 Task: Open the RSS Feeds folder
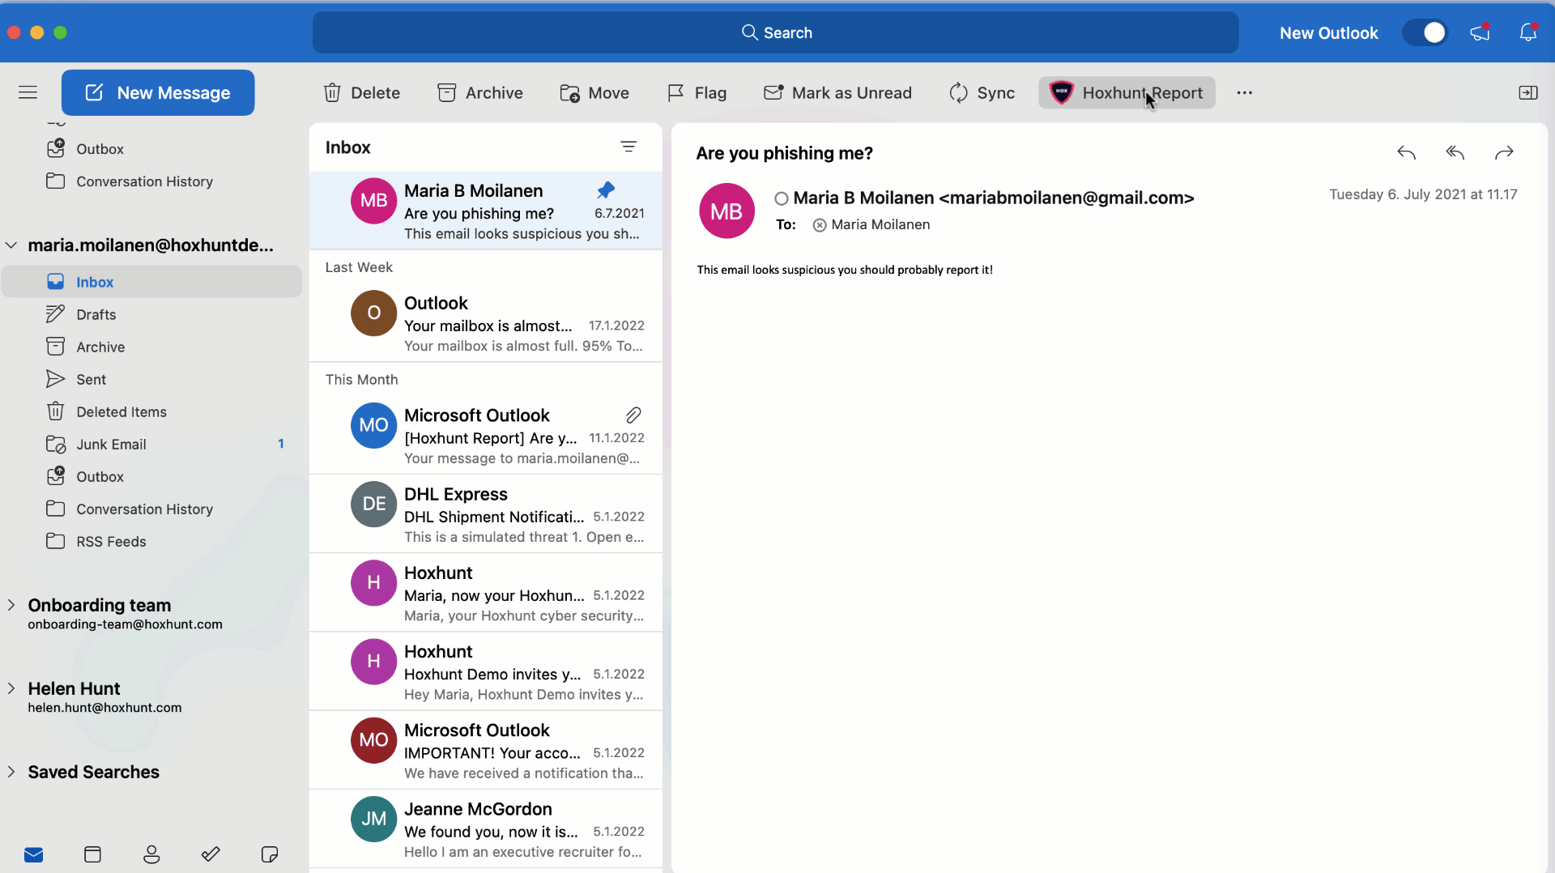[x=152, y=541]
